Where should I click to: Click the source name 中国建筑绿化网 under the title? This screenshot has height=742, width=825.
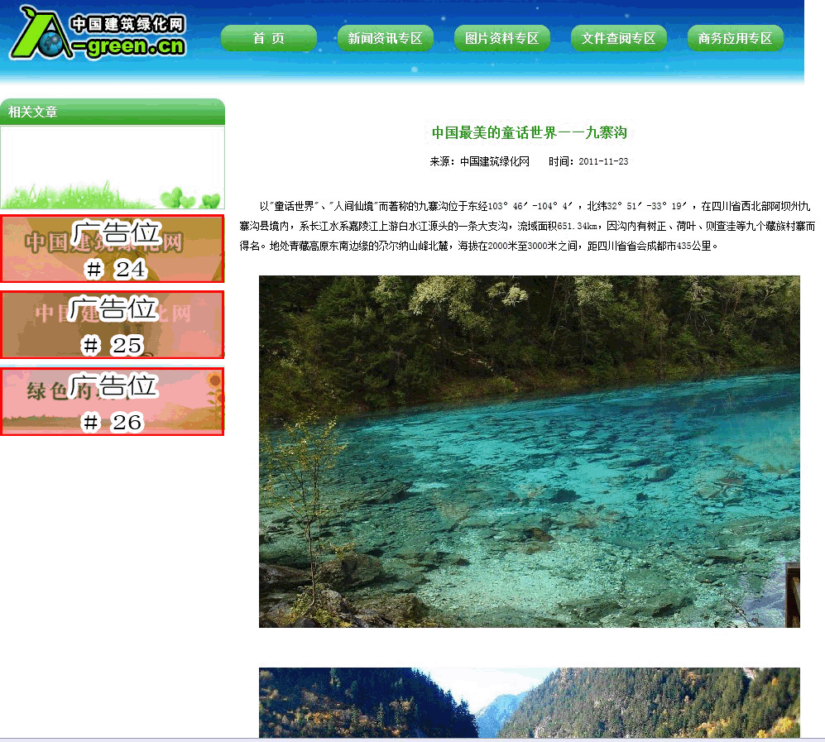[494, 162]
